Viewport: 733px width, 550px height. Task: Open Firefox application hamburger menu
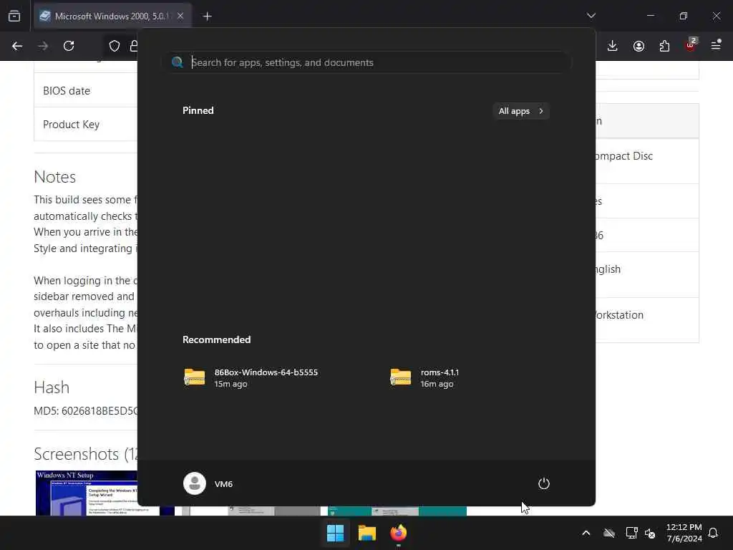(716, 45)
